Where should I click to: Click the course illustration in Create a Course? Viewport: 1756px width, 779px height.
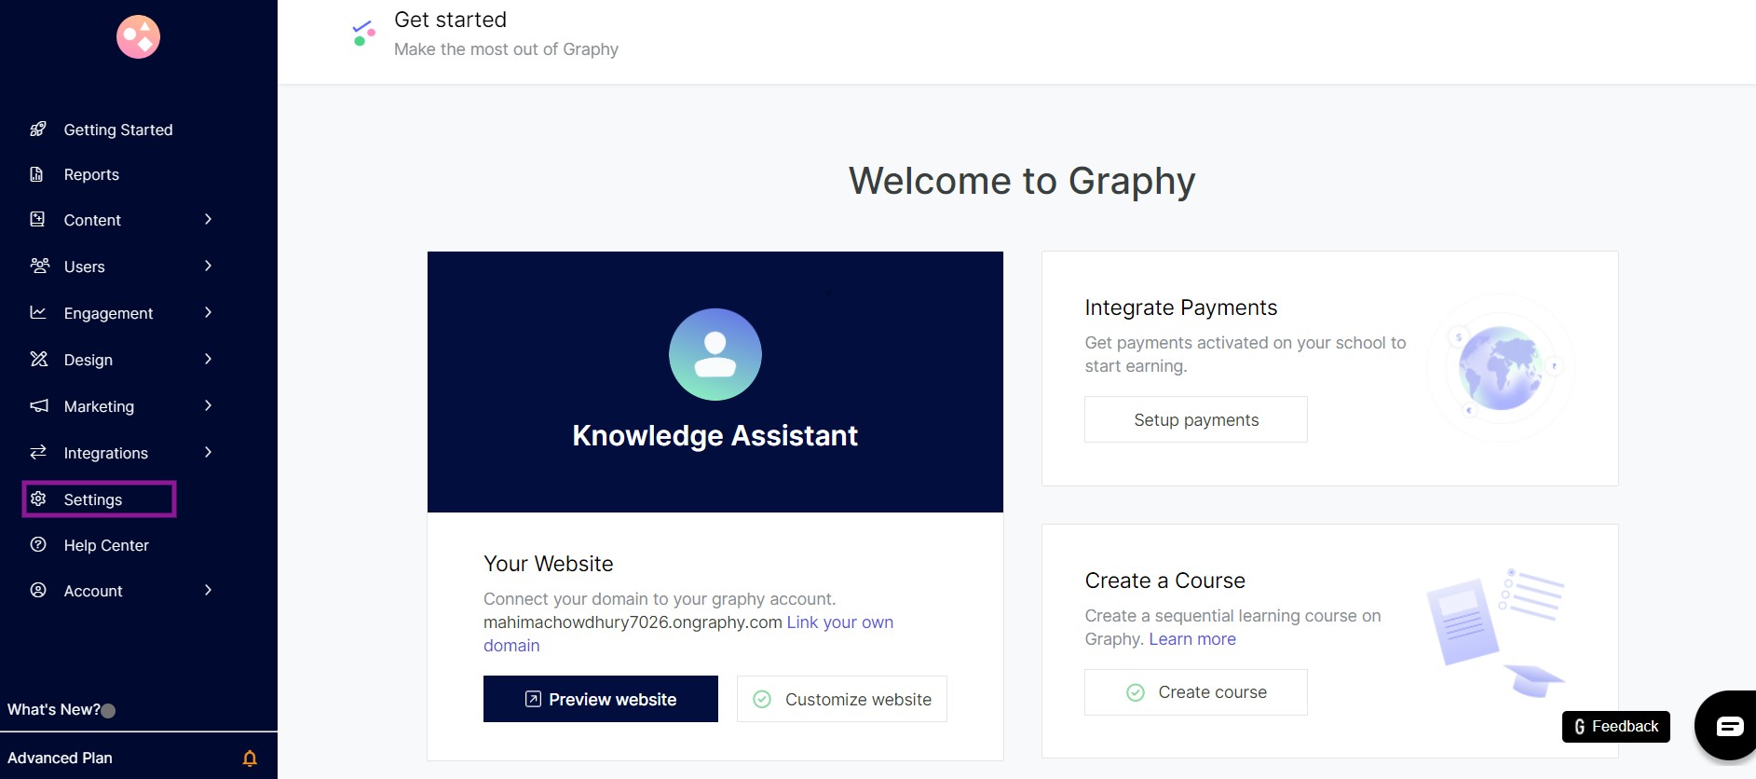[x=1496, y=632]
